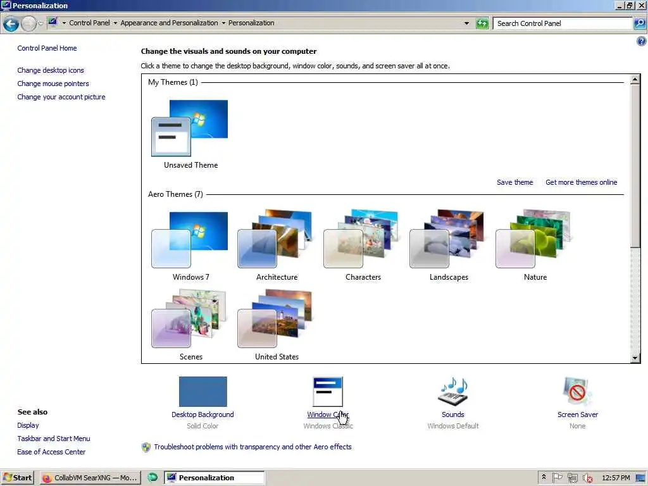Open Change your account picture link

point(61,97)
